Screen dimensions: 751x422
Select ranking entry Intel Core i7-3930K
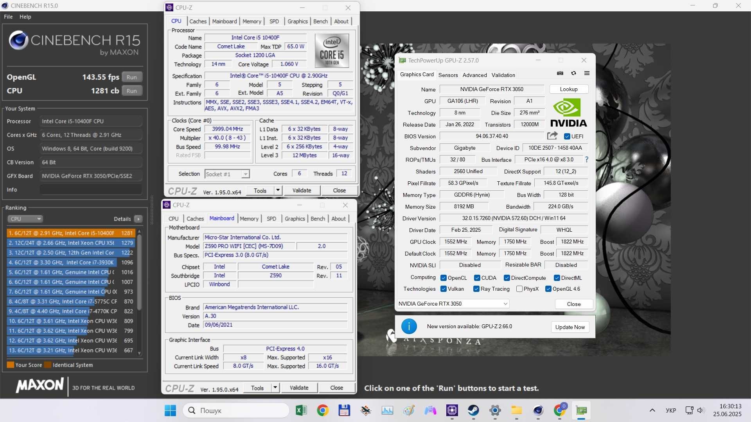(x=71, y=262)
